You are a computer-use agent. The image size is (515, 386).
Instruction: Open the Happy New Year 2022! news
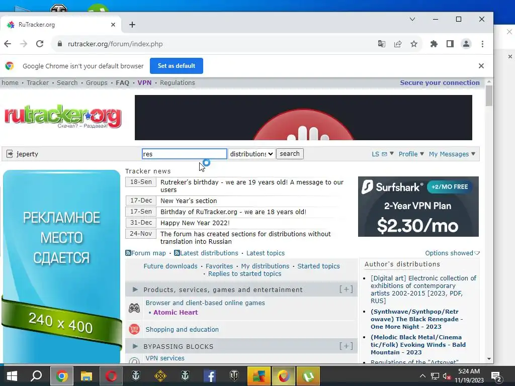[195, 223]
